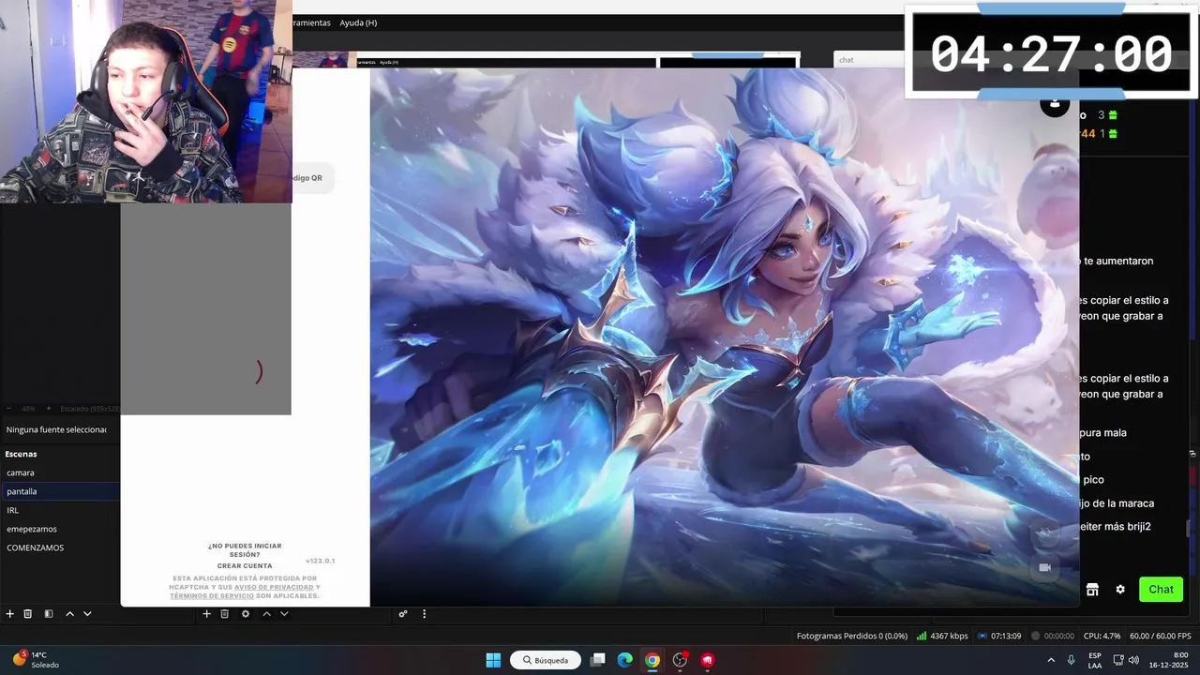Open ESP LAA keyboard language selector

pos(1095,660)
